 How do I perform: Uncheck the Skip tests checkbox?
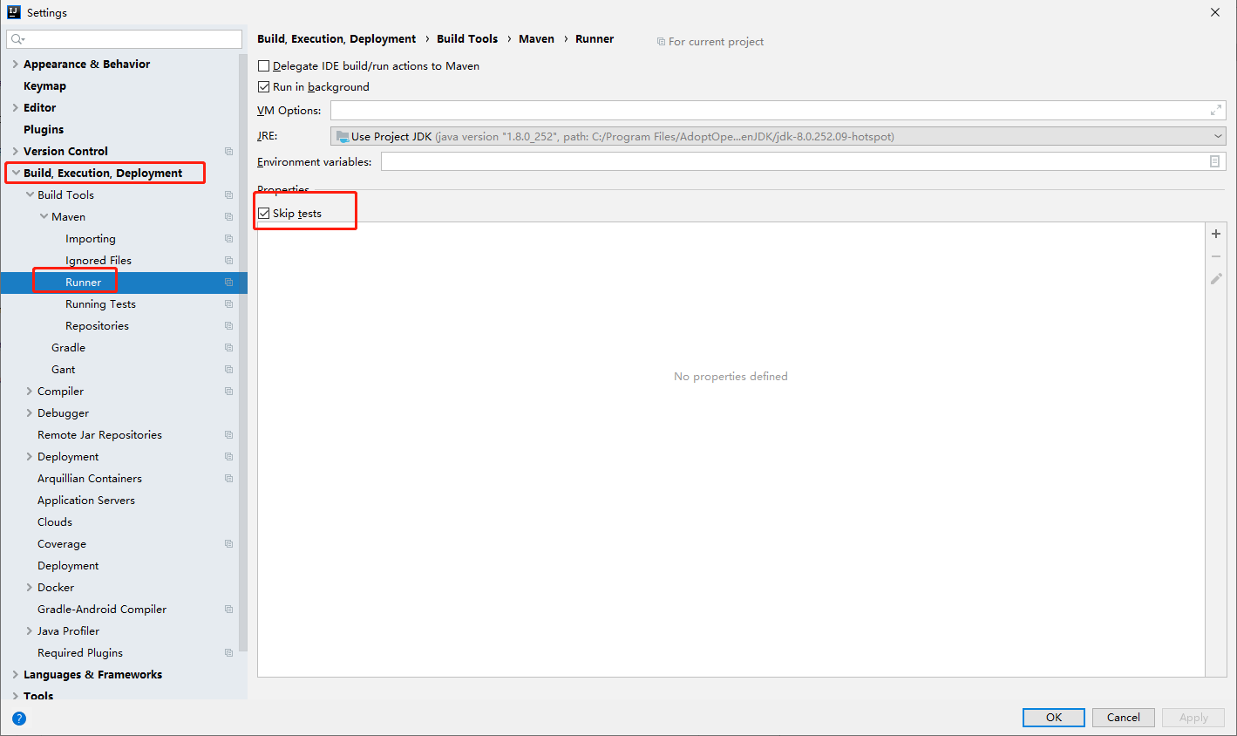tap(264, 214)
